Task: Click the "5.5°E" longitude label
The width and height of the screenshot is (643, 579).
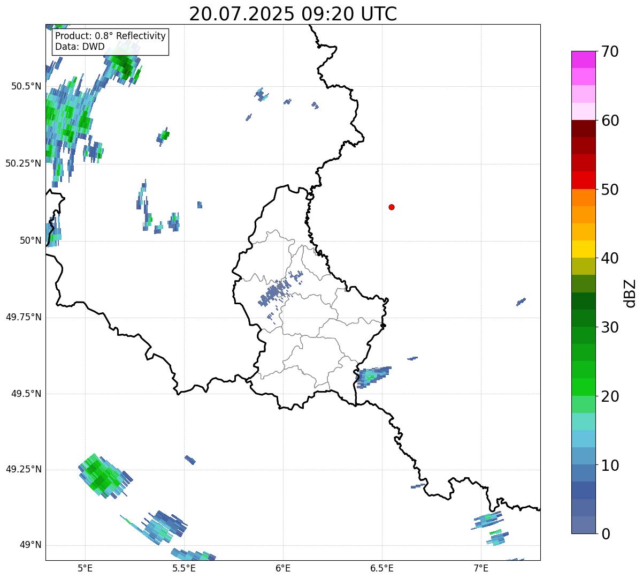Action: click(184, 568)
